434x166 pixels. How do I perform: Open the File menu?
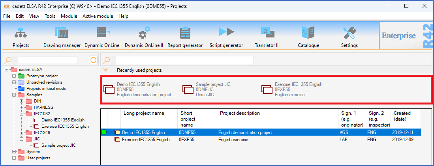[7, 16]
